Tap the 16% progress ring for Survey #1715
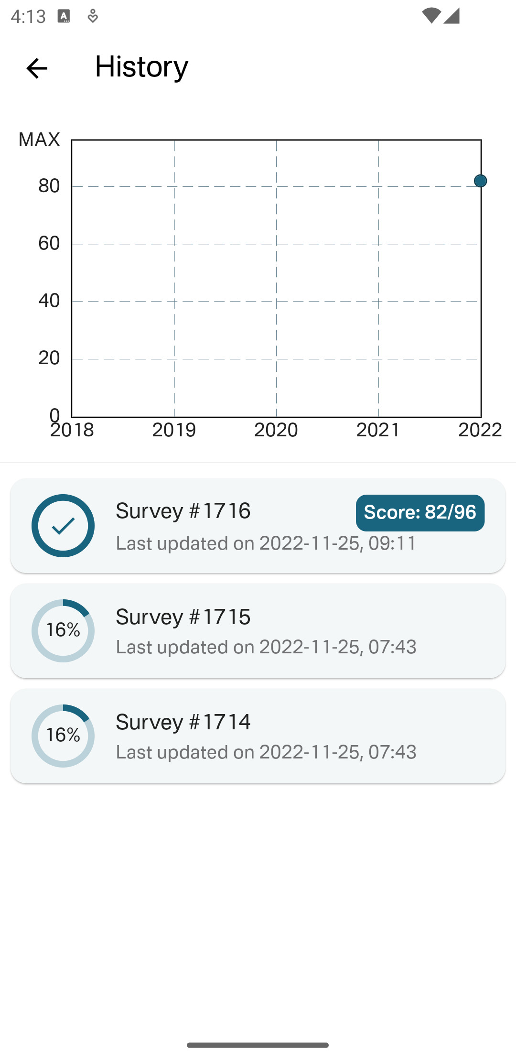Image resolution: width=516 pixels, height=1061 pixels. tap(63, 630)
